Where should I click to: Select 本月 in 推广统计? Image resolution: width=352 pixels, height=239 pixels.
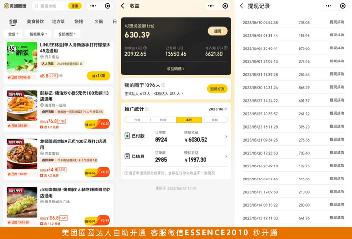tap(189, 120)
